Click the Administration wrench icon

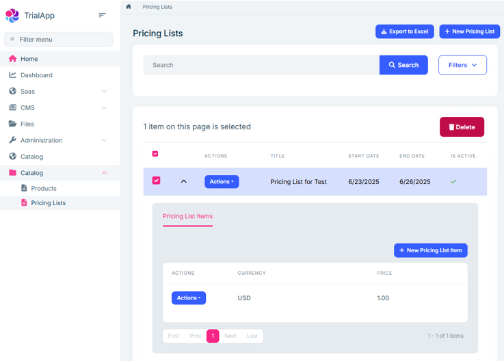click(x=12, y=140)
